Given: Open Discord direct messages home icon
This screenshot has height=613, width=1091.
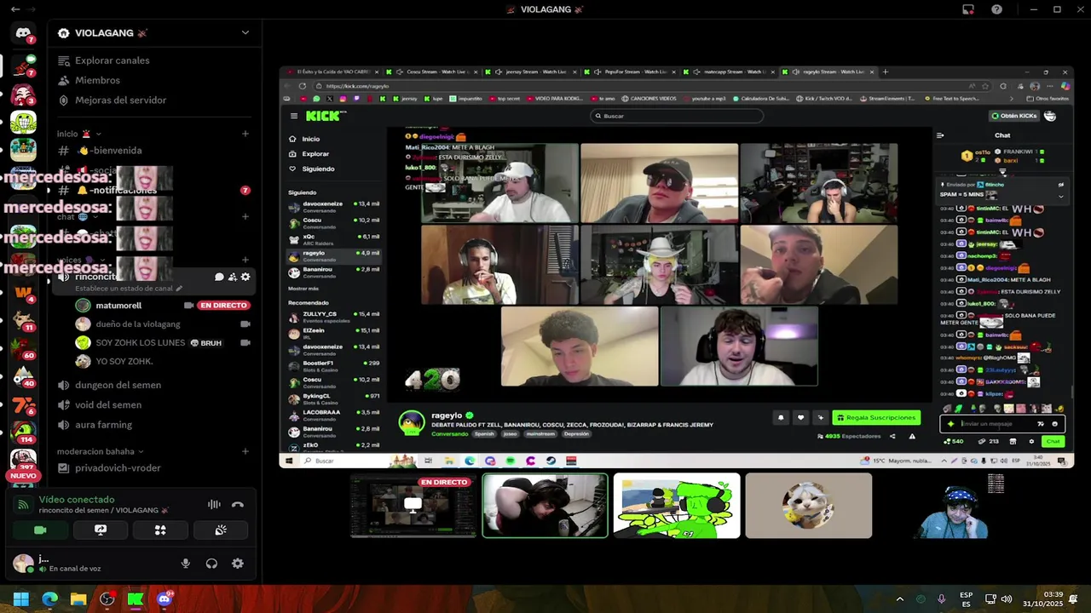Looking at the screenshot, I should coord(23,32).
